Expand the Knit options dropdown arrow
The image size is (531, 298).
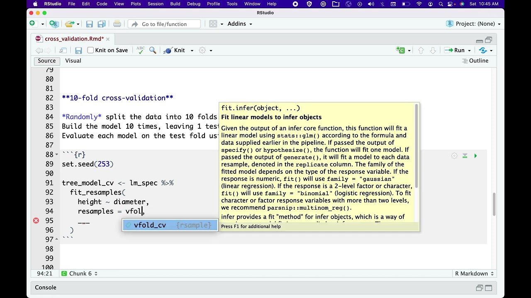pos(192,50)
